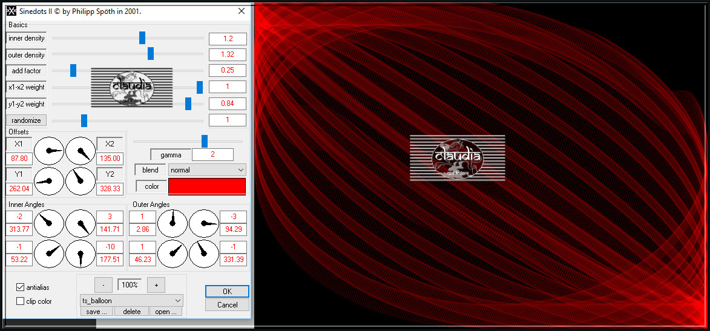The height and width of the screenshot is (331, 710).
Task: Click the y1-y2 weight value field 0.84
Action: click(228, 103)
